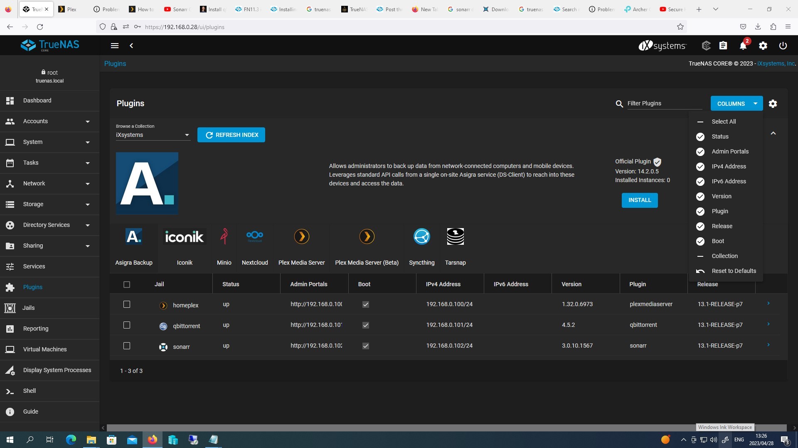Open the Browse a Collection dropdown
This screenshot has width=798, height=448.
153,135
